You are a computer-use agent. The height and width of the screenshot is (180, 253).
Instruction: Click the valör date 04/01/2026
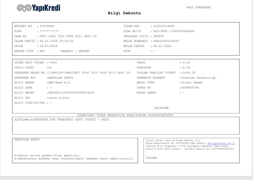point(49,46)
